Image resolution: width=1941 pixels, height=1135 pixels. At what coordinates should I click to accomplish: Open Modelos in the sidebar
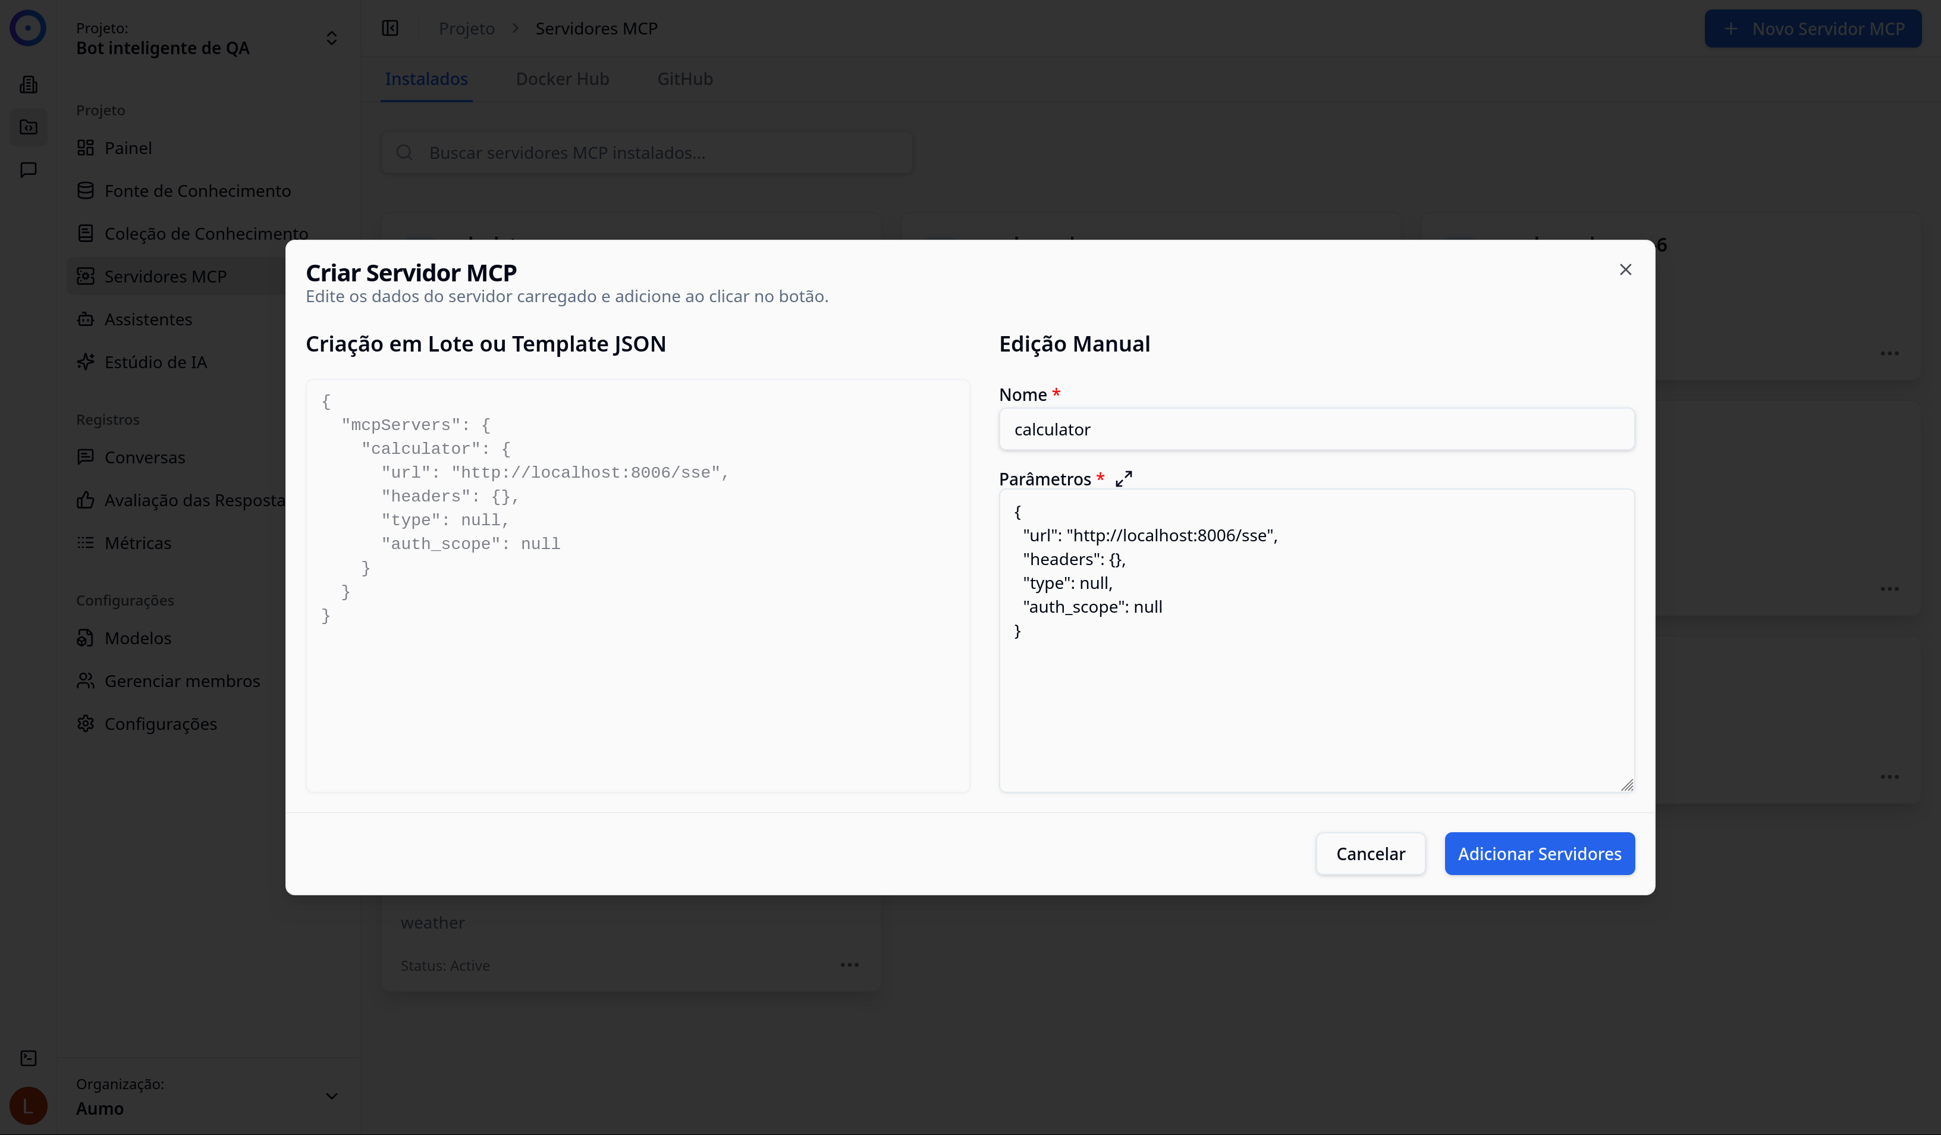[x=138, y=638]
